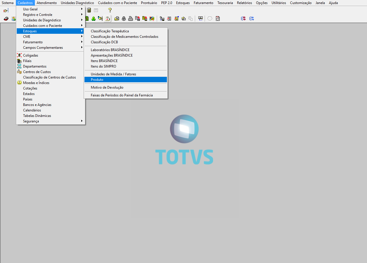The width and height of the screenshot is (367, 263).
Task: Click the three green spheres toolbar icon
Action: coord(93,19)
